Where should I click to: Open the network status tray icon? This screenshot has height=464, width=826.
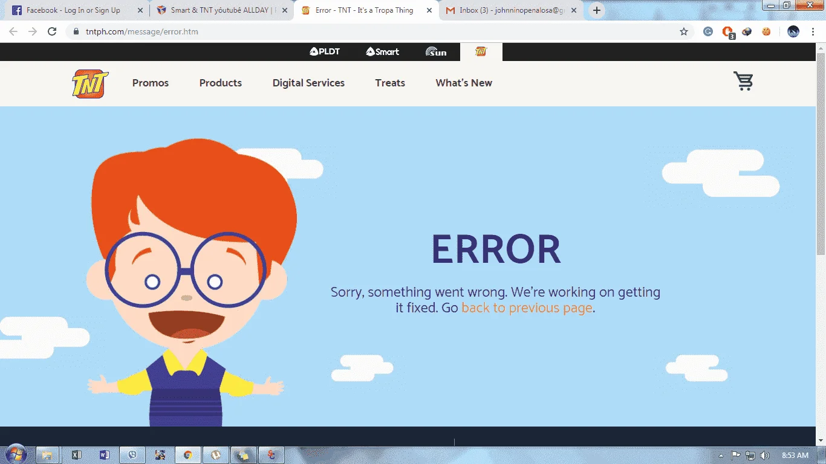[750, 455]
